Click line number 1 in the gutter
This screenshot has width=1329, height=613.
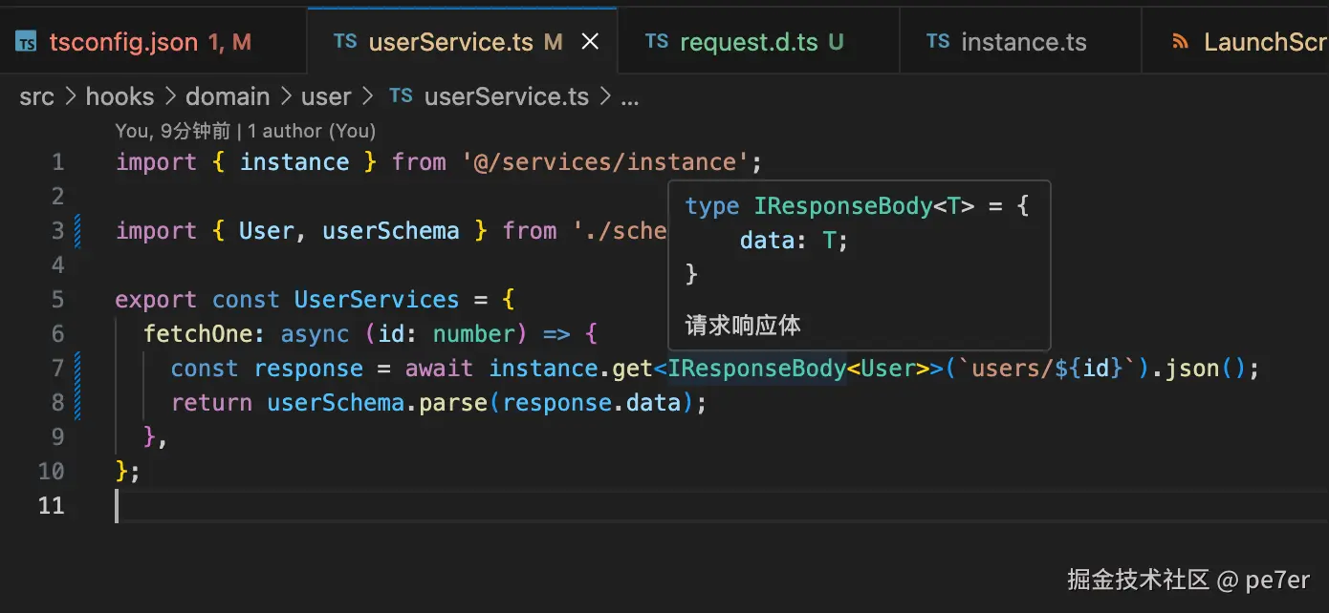(x=58, y=162)
